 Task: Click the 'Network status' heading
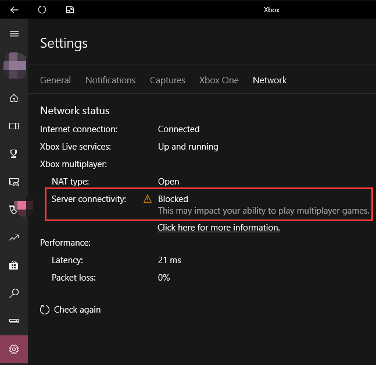[74, 111]
